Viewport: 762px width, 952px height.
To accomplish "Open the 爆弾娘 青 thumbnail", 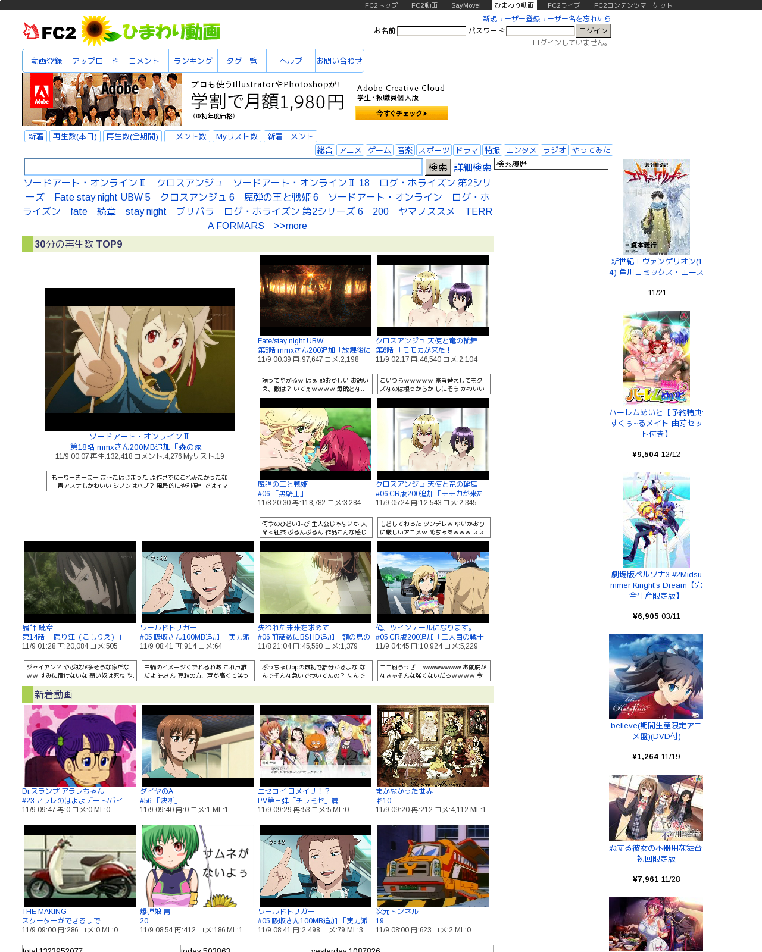I will 198,866.
